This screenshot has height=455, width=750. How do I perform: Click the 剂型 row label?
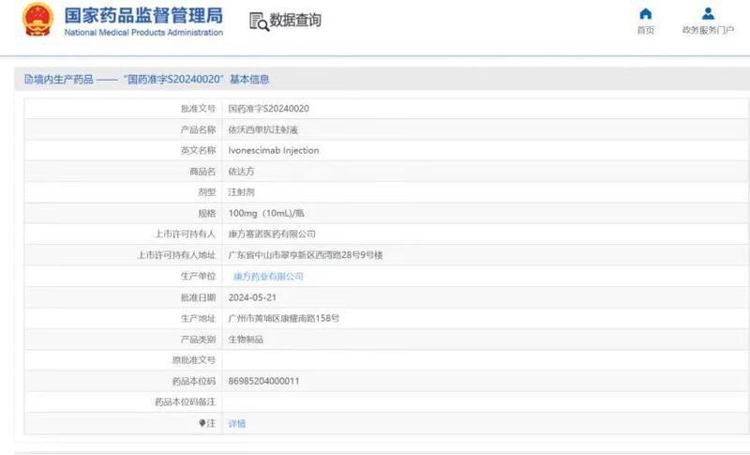(207, 192)
